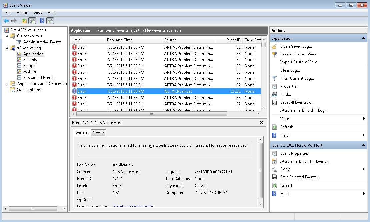Viewport: 370px width, 222px height.
Task: Click the Filter Current Log funnel icon
Action: (274, 78)
